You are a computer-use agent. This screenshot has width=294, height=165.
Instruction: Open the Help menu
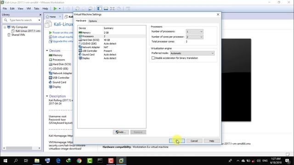pos(45,9)
